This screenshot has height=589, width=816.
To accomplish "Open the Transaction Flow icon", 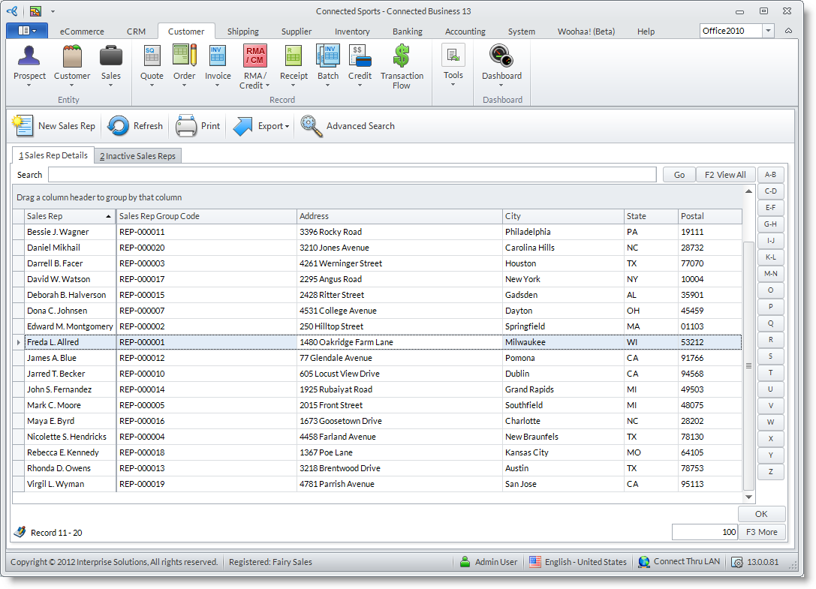I will [402, 57].
